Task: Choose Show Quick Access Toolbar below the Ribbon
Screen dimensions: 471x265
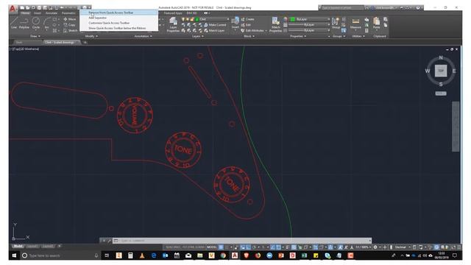Action: 118,28
